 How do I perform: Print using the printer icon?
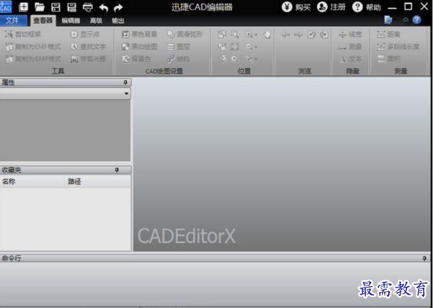click(88, 7)
